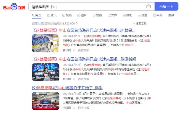Click the 搜狐网 result's mall thumbnail
This screenshot has width=181, height=113.
point(46,101)
